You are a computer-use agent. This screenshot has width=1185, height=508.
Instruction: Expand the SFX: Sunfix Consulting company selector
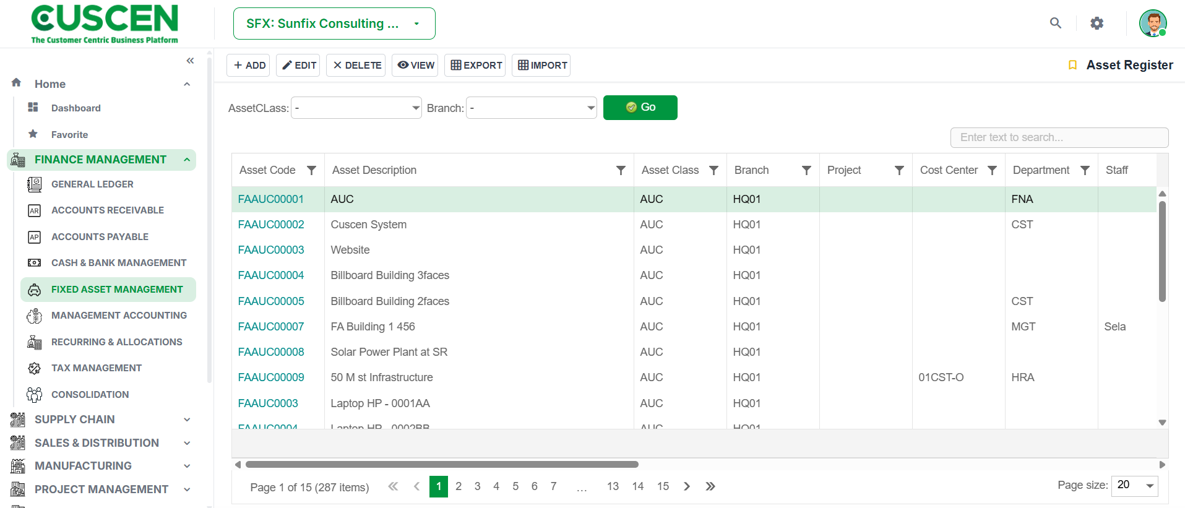(334, 24)
